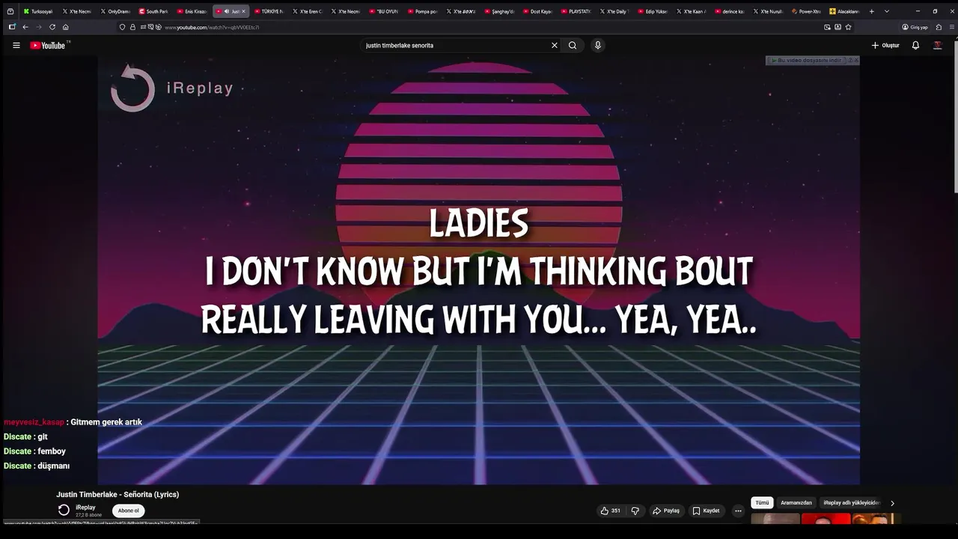Mute the playing tab's speaker icon
Image resolution: width=958 pixels, height=539 pixels.
[x=227, y=11]
